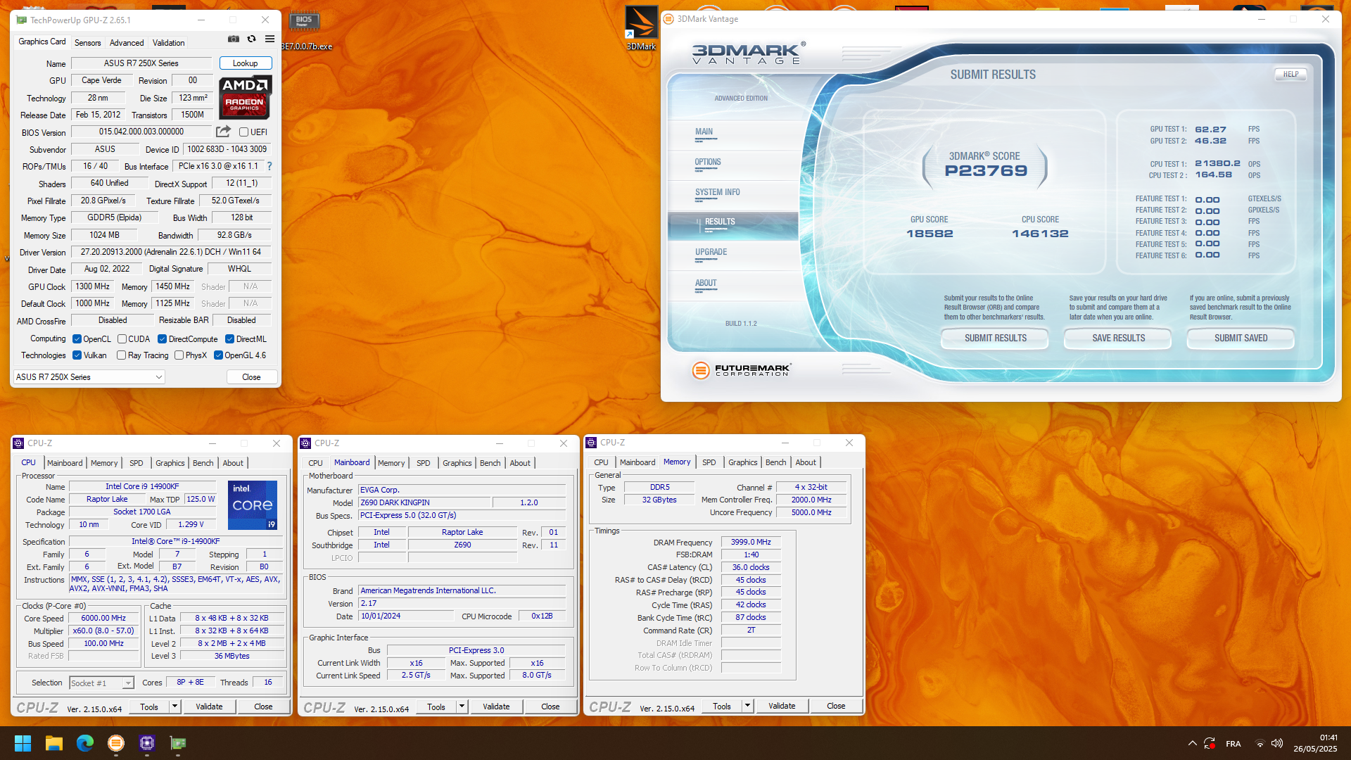This screenshot has width=1351, height=760.
Task: Click the Driver Version field in GPU-Z
Action: pos(170,252)
